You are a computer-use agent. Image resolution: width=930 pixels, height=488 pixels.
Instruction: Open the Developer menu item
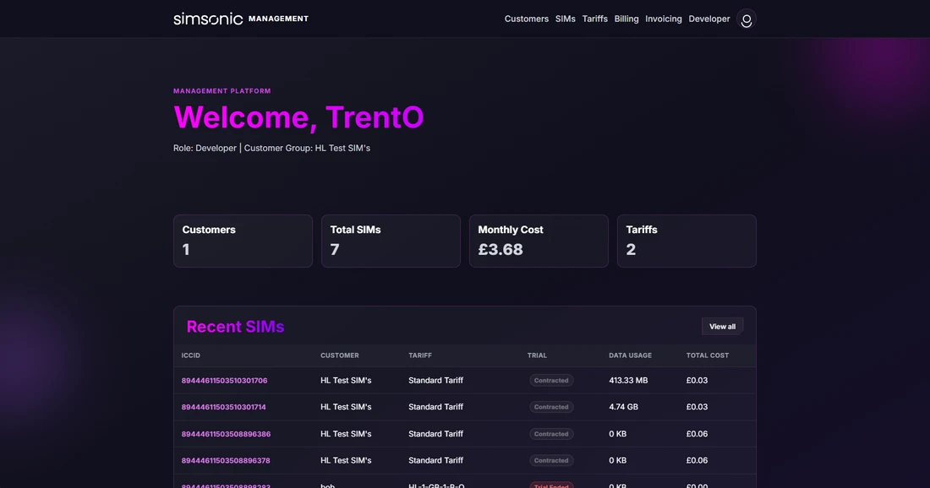(x=708, y=19)
